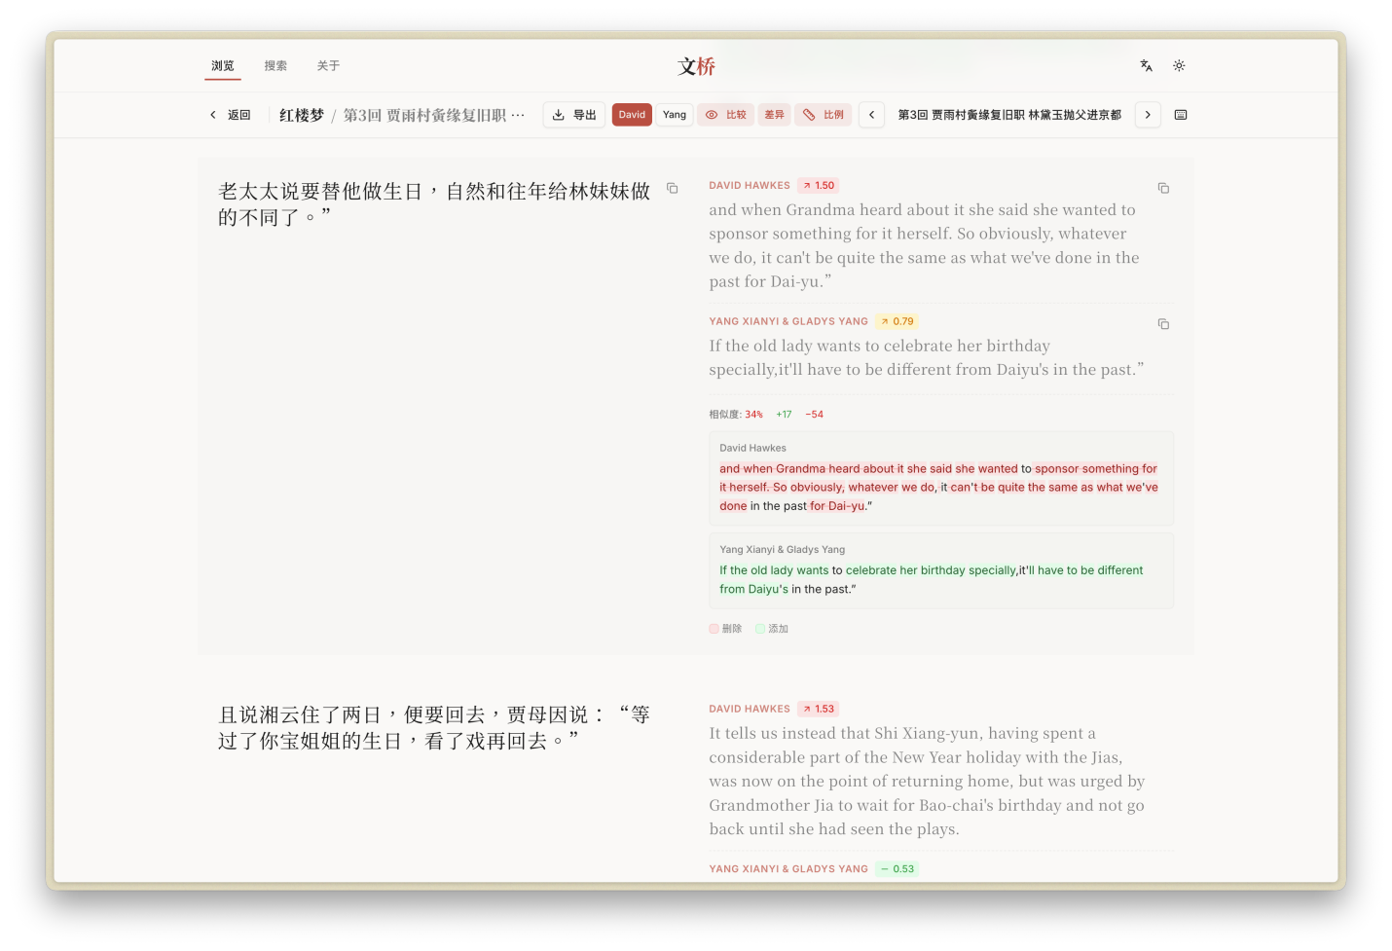Click the 导出 export button

(574, 115)
